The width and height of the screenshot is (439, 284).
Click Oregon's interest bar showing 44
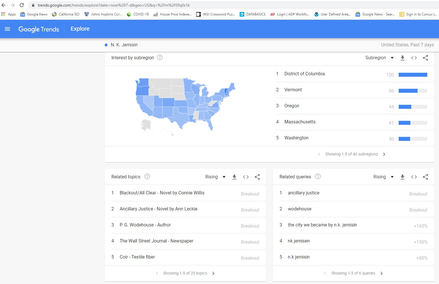[413, 107]
